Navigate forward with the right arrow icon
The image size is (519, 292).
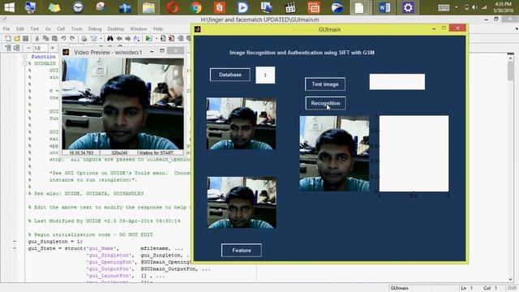[x=128, y=39]
